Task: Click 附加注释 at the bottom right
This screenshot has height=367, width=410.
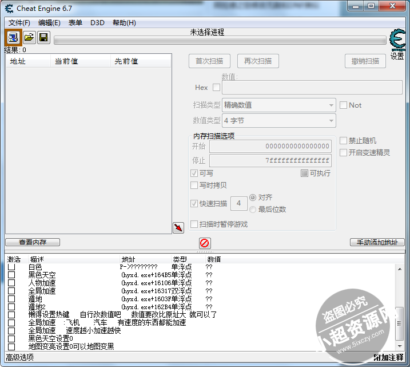Action: click(x=388, y=357)
